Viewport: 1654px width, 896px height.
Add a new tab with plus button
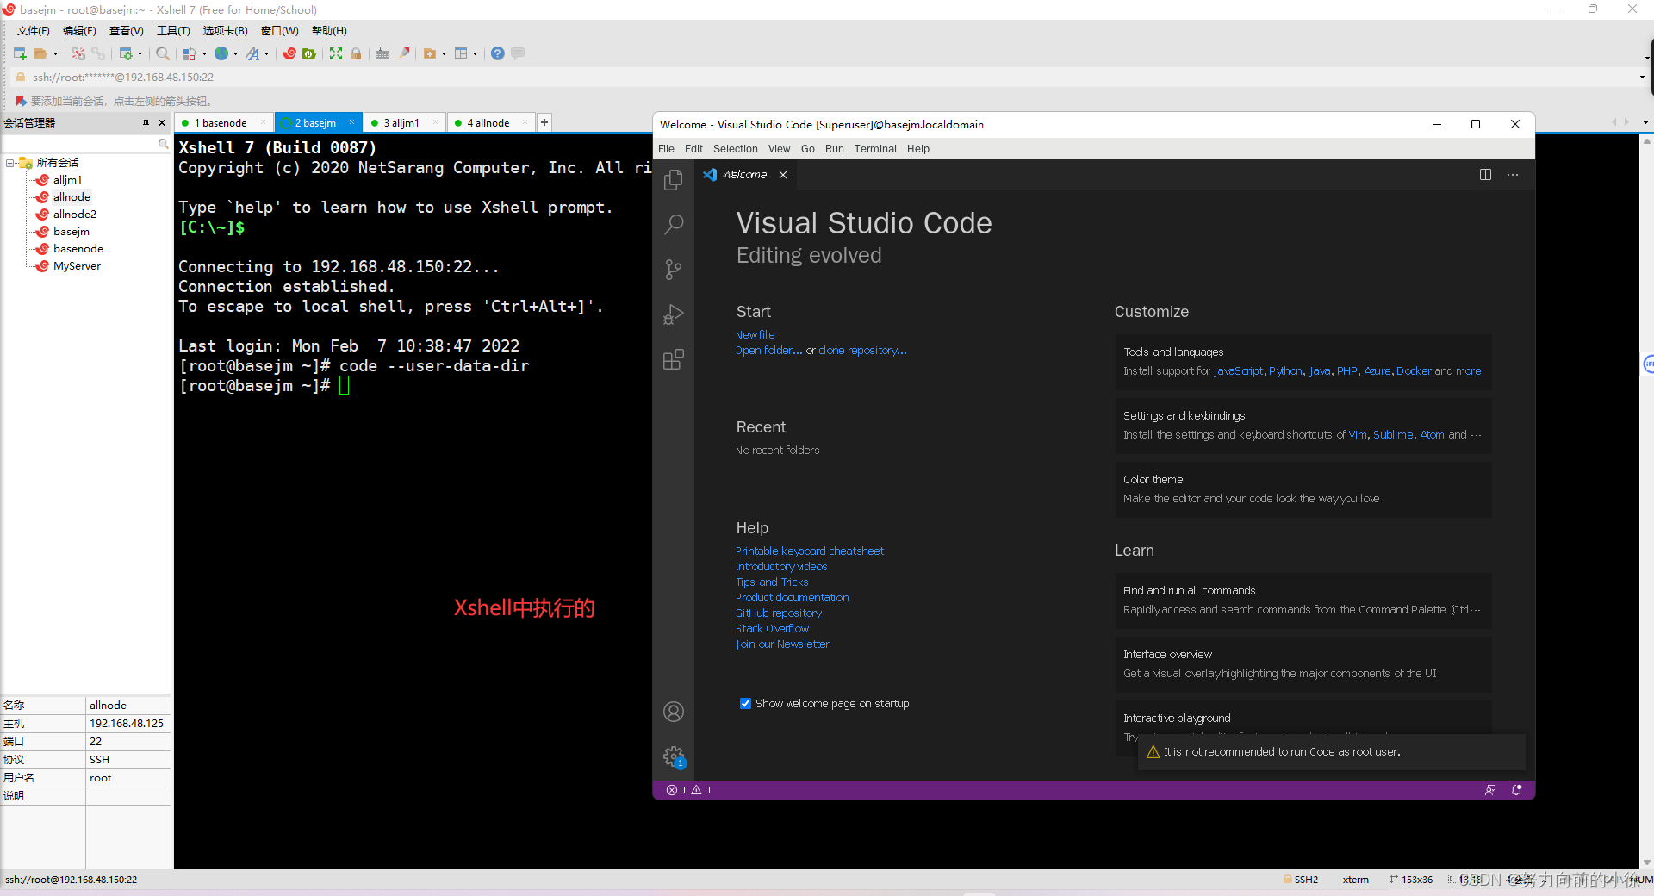click(x=544, y=122)
